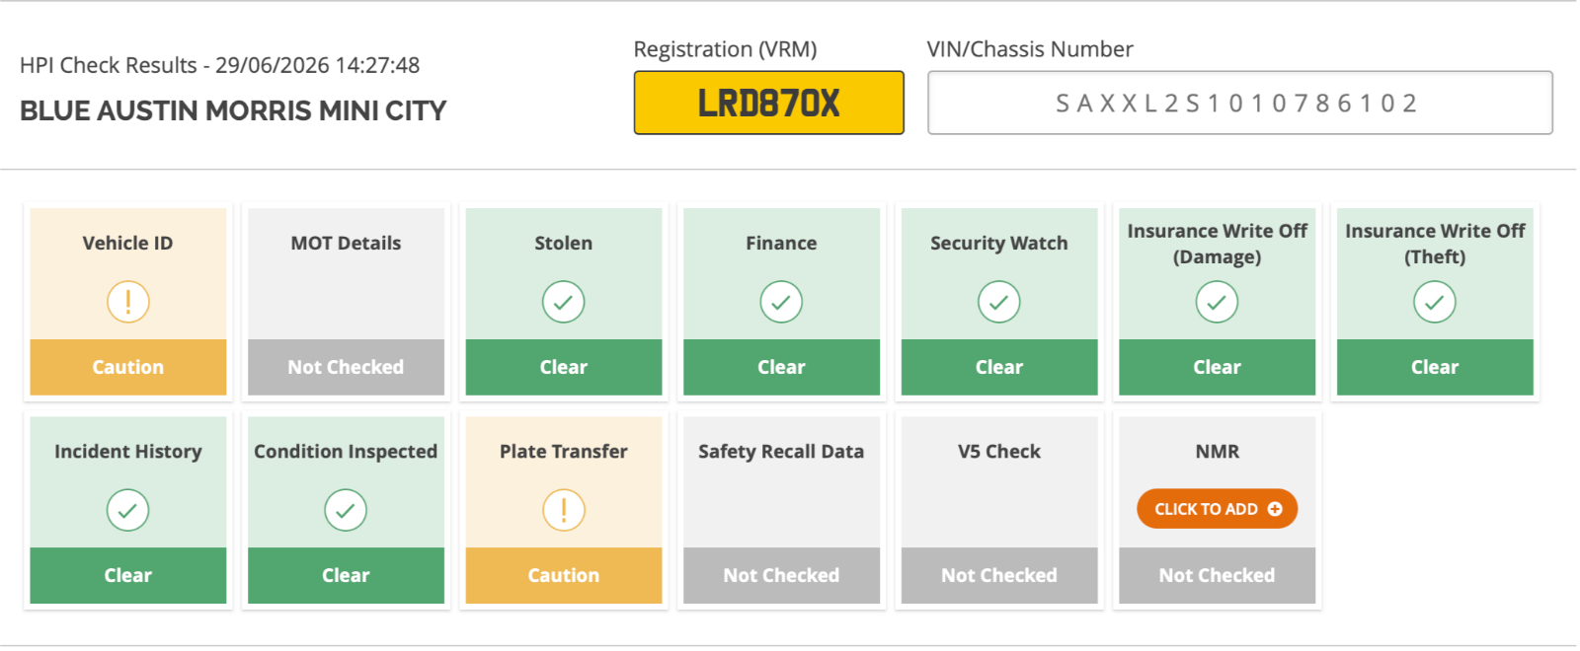Click the Stolen Clear status bar

[x=564, y=367]
